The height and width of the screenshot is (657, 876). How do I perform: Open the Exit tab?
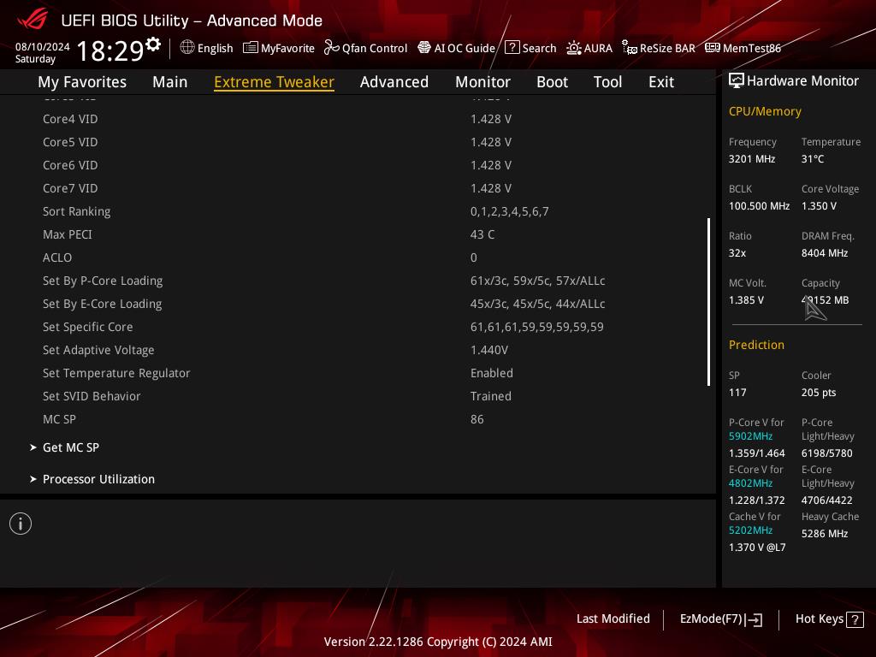point(661,82)
